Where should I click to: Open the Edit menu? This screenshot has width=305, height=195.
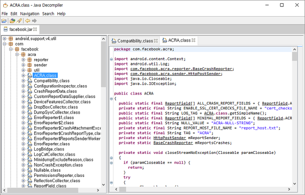(x=14, y=14)
